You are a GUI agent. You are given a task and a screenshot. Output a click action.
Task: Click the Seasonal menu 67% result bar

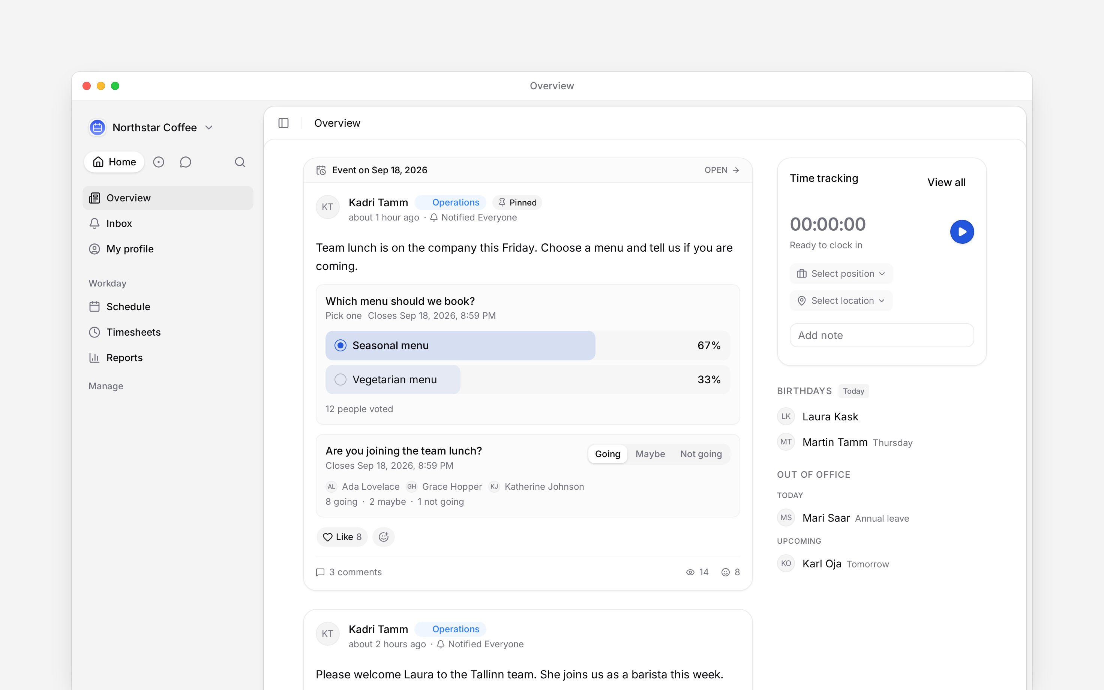pos(528,345)
